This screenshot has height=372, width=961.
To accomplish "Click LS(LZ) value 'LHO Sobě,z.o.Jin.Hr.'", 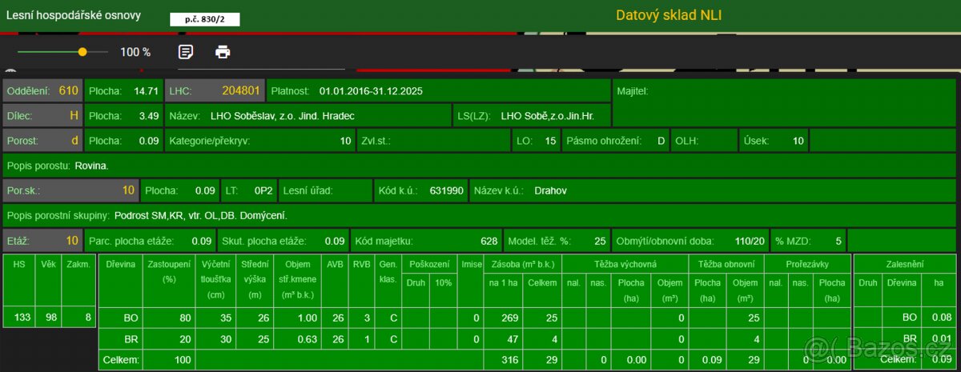I will click(549, 116).
